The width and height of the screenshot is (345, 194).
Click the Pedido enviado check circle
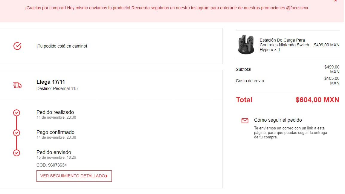(x=17, y=153)
